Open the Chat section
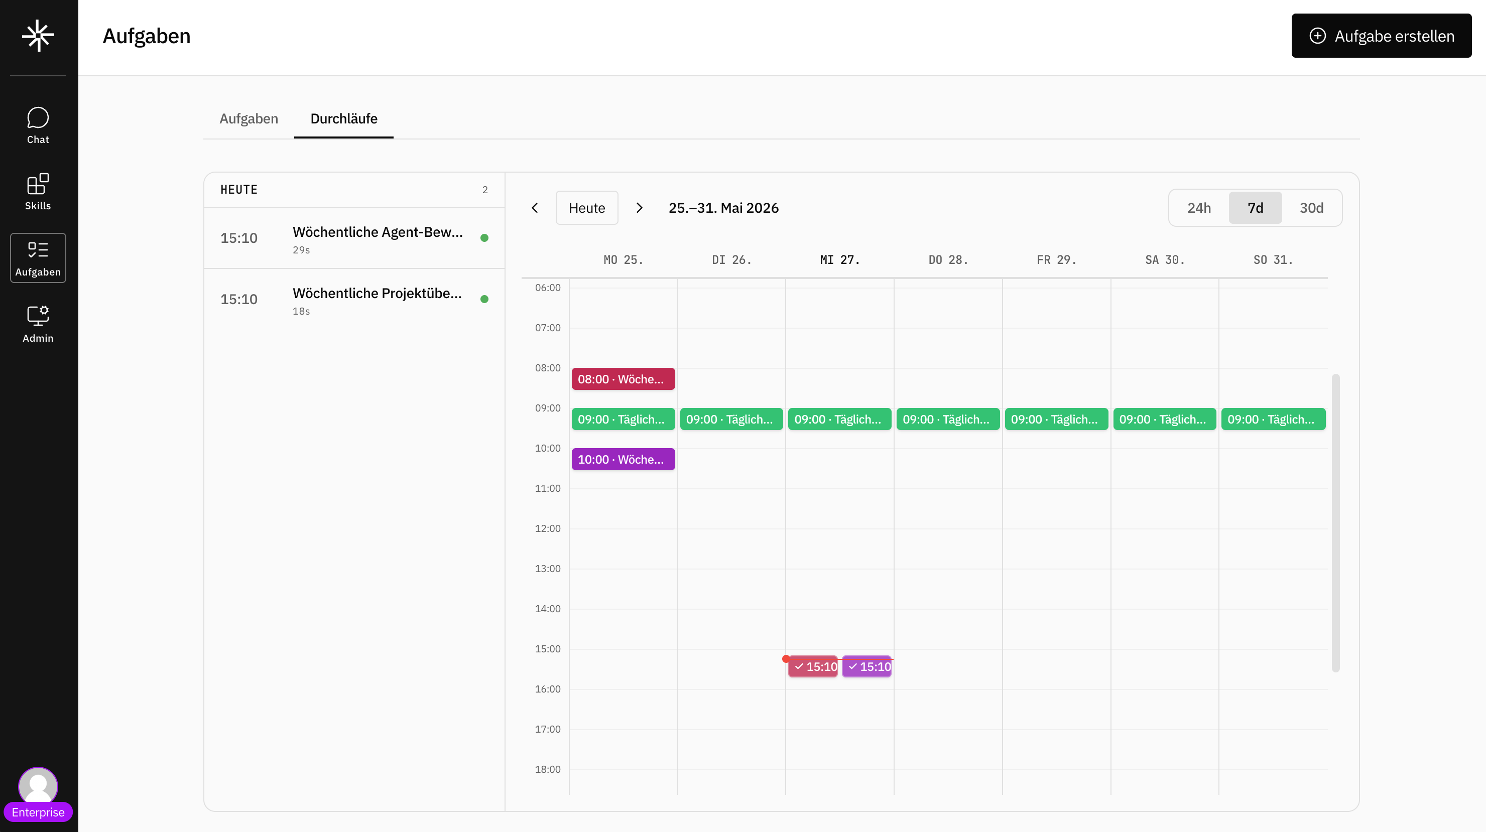The width and height of the screenshot is (1486, 832). coord(38,125)
